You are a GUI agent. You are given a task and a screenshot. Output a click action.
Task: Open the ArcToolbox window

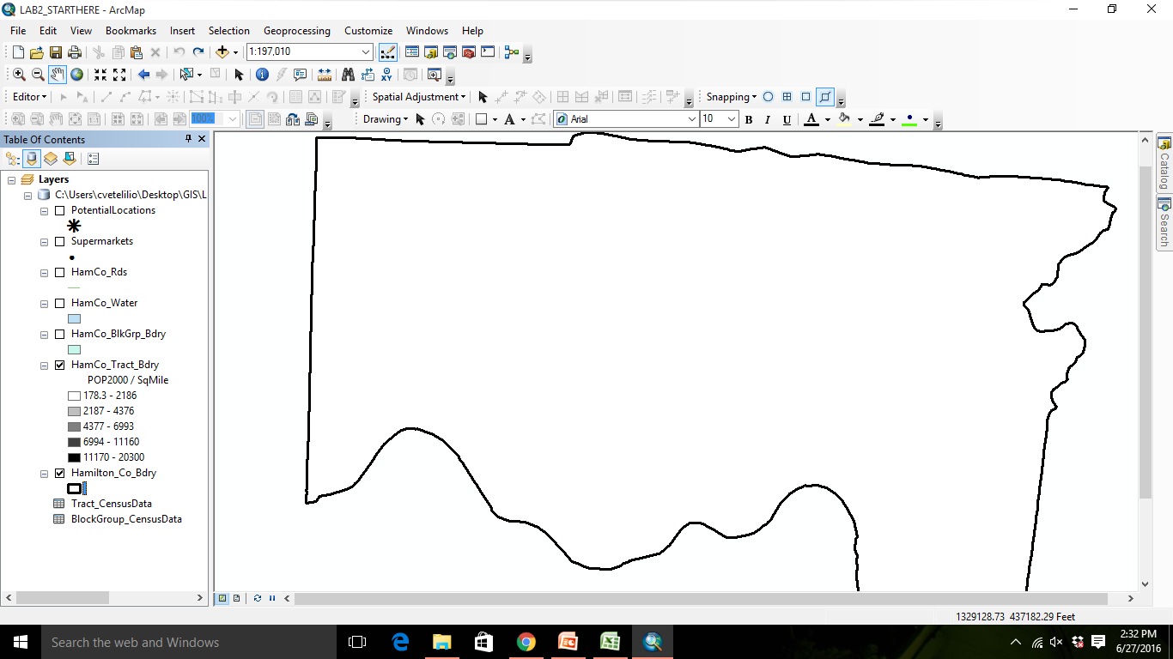click(x=469, y=52)
